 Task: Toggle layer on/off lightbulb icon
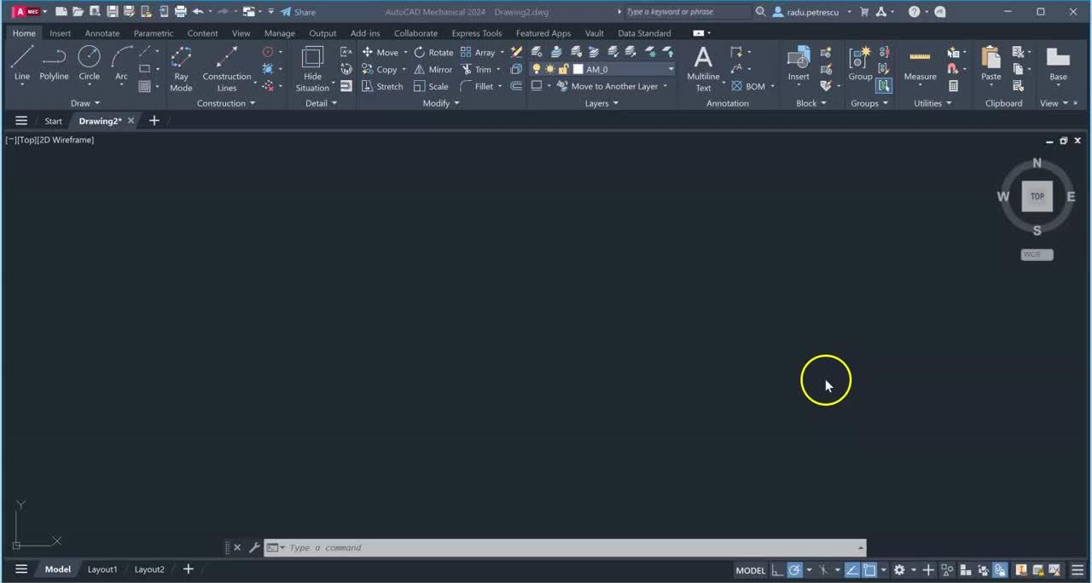coord(537,69)
